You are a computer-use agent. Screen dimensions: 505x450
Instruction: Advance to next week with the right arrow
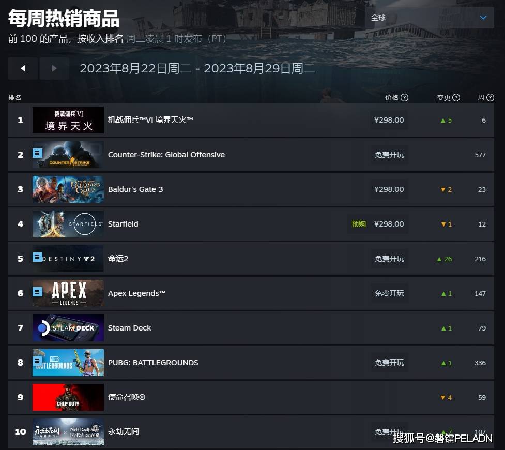[x=54, y=68]
